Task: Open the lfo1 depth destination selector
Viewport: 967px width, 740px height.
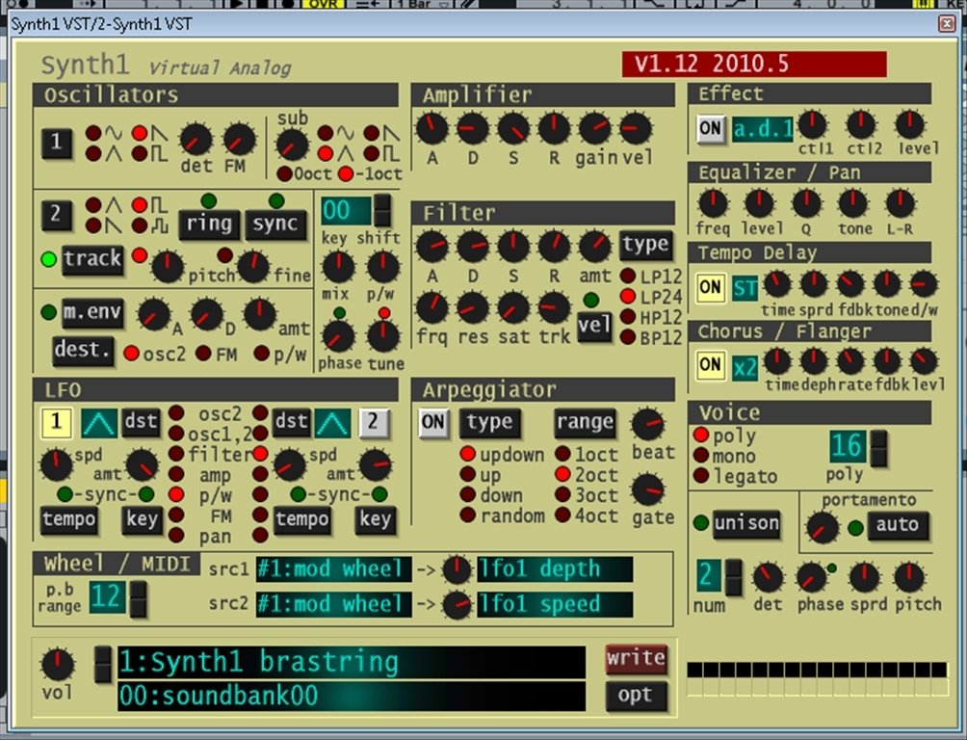Action: (x=555, y=569)
